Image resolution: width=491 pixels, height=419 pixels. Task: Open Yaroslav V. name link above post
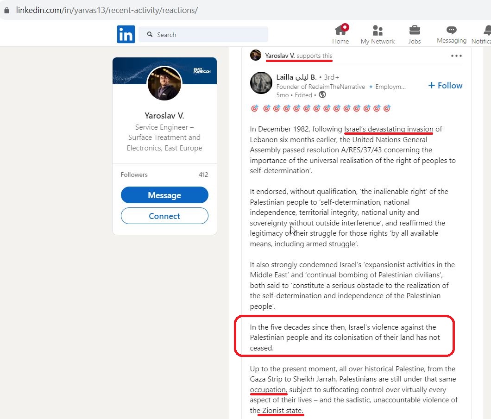280,56
